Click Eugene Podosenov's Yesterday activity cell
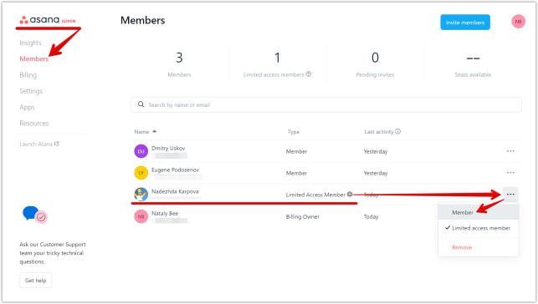This screenshot has height=304, width=538. 376,173
